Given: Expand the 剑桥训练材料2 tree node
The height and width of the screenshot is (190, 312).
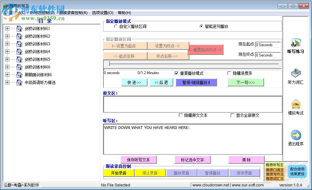Looking at the screenshot, I should click(7, 36).
